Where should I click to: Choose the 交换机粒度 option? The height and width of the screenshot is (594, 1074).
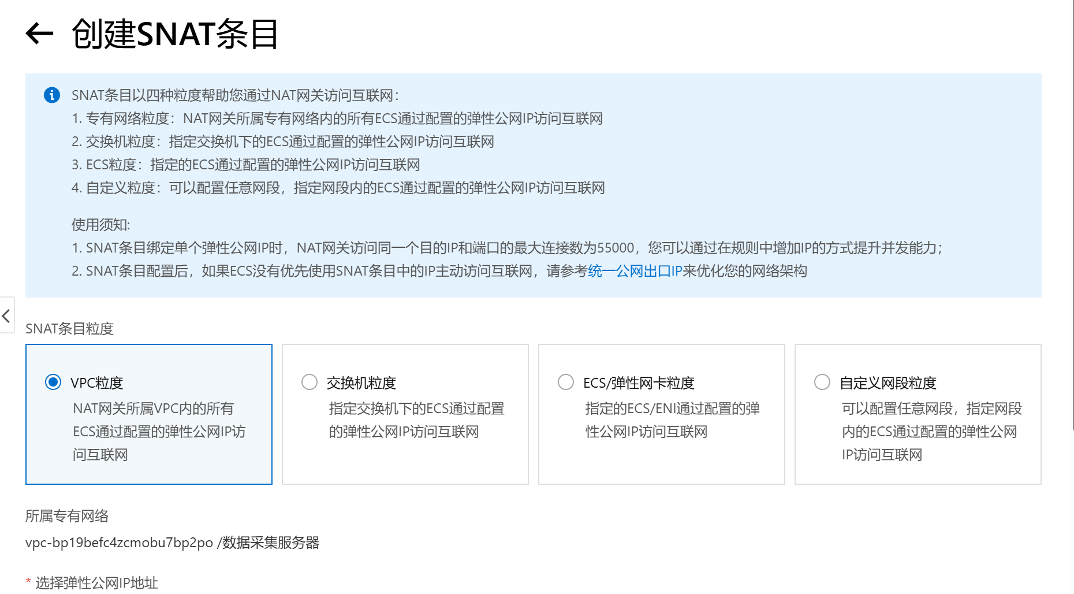309,382
